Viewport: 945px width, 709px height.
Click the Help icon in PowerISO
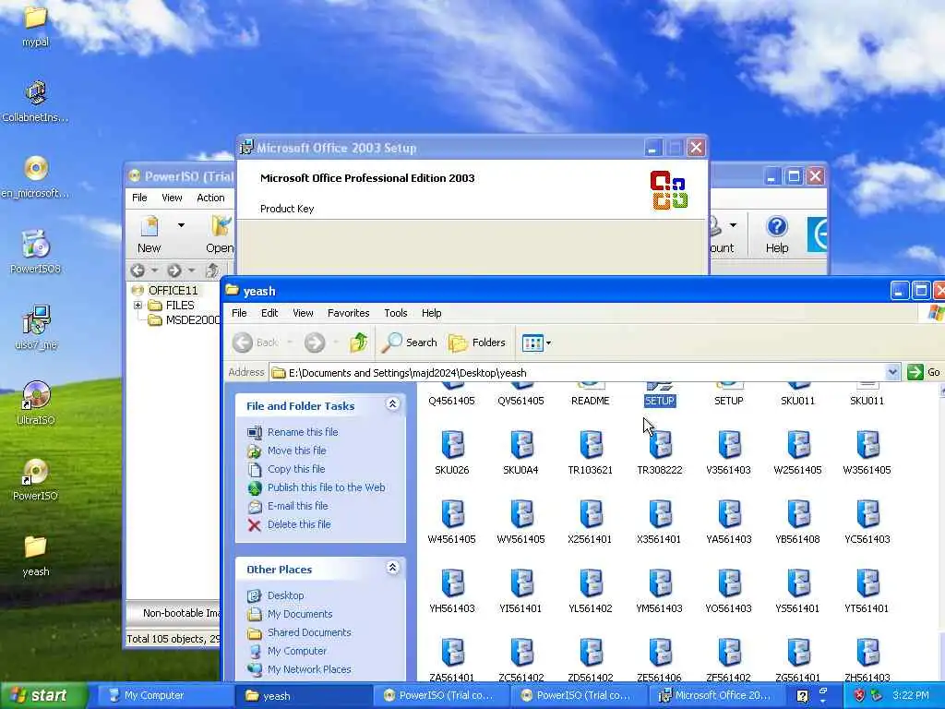777,235
